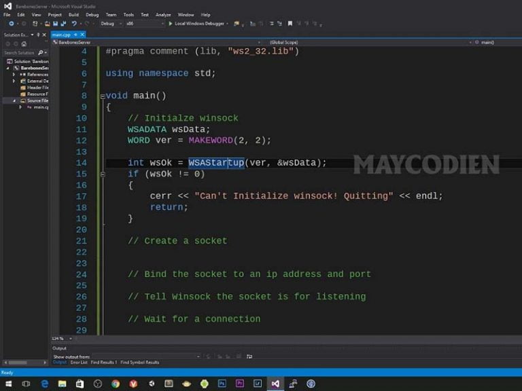Open Photoshop from the taskbar
The image size is (522, 391).
pyautogui.click(x=222, y=384)
